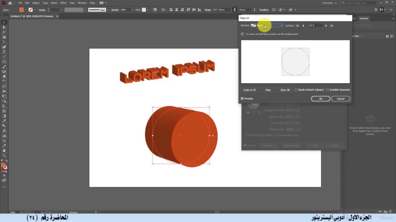Confirm Map Art with OK button
The width and height of the screenshot is (396, 222).
[x=320, y=99]
